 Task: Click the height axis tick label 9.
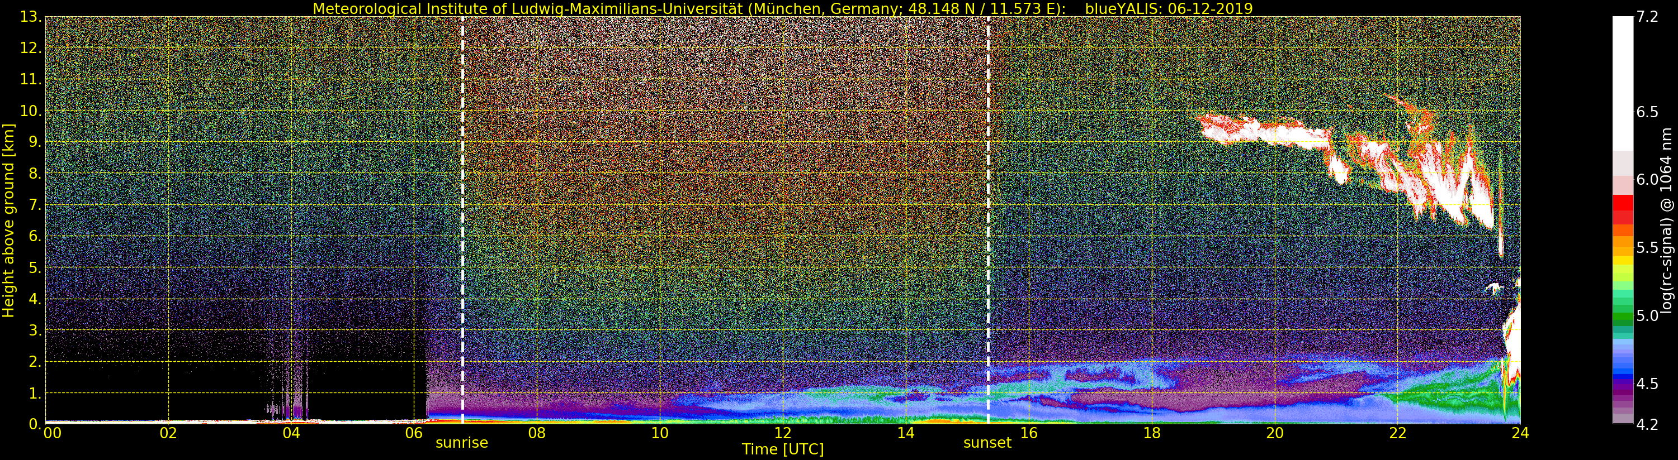[x=35, y=142]
